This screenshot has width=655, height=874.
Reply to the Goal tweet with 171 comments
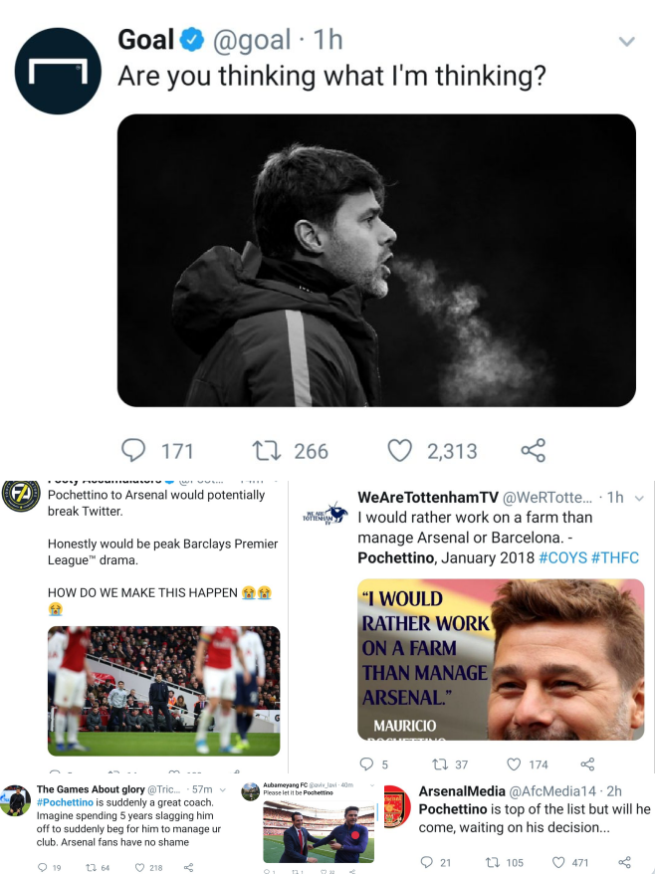coord(134,451)
